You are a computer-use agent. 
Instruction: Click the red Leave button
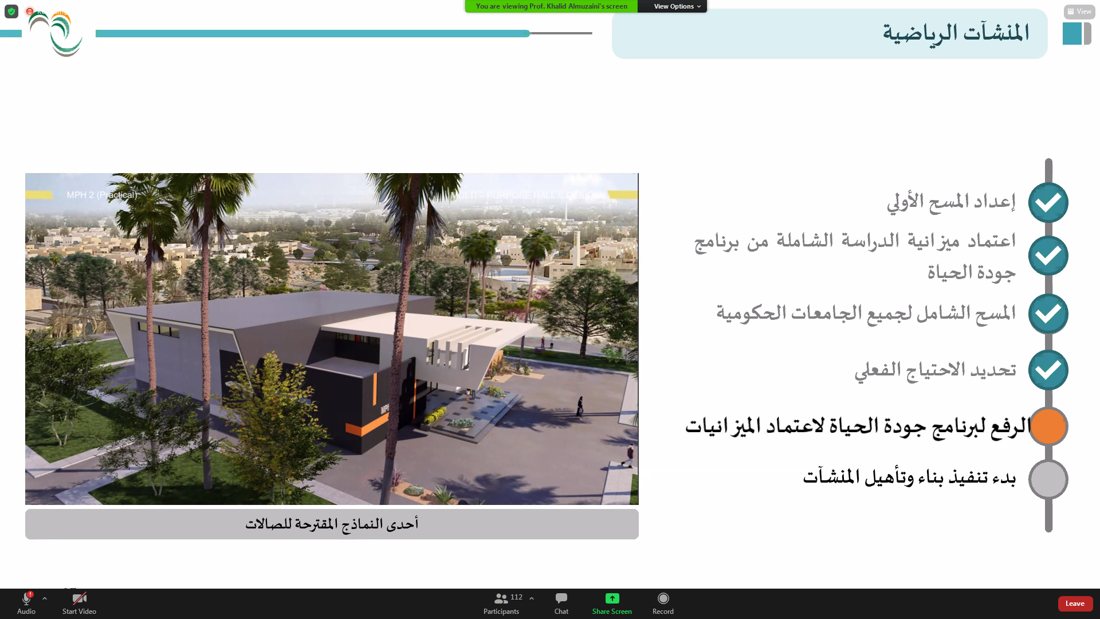[x=1075, y=604]
